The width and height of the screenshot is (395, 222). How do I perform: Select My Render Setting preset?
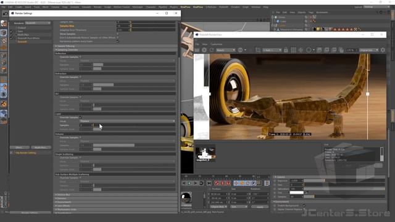click(x=26, y=153)
